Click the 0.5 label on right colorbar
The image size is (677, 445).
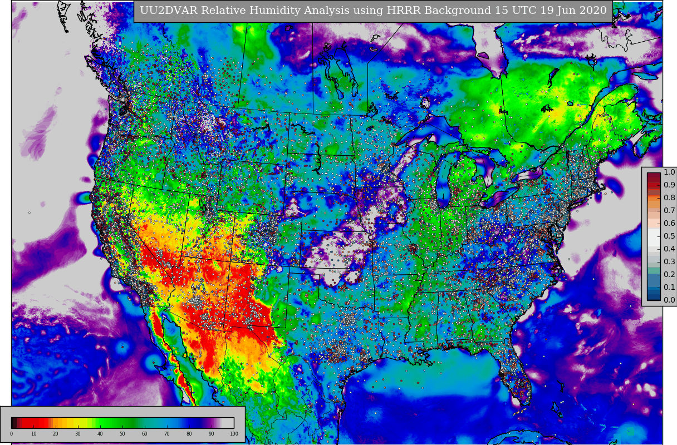[669, 236]
